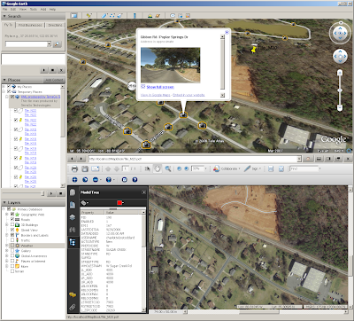Click the Fly To search input field
This screenshot has width=354, height=321.
click(26, 44)
